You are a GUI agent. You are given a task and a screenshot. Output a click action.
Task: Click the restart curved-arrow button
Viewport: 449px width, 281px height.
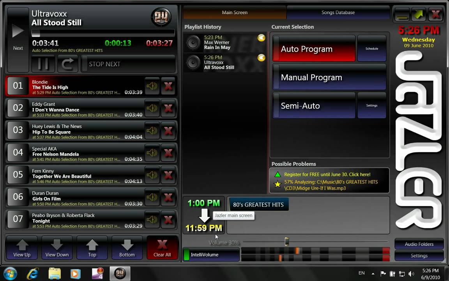tap(67, 64)
